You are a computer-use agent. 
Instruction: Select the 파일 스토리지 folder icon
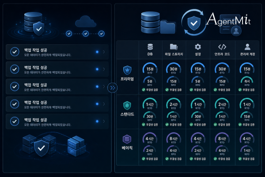click(174, 47)
